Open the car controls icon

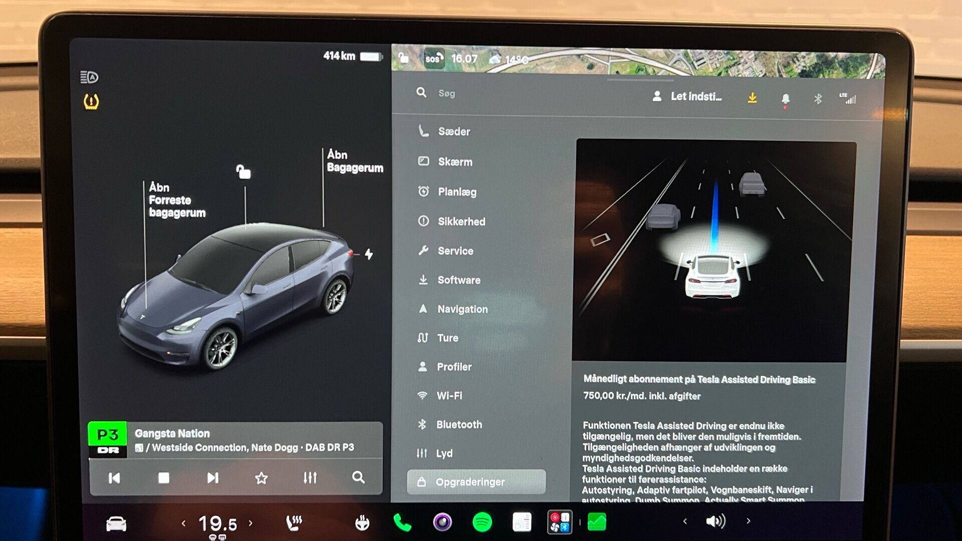pos(116,524)
